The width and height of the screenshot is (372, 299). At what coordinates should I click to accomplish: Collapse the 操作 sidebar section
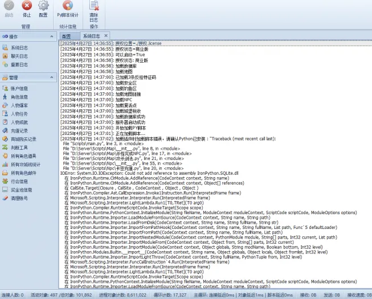52,36
